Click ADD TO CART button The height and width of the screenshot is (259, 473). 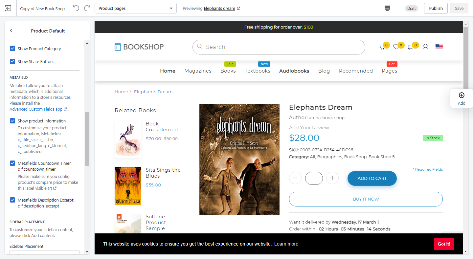[372, 178]
